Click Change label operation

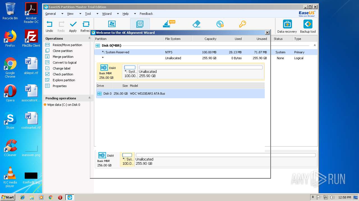pos(61,68)
